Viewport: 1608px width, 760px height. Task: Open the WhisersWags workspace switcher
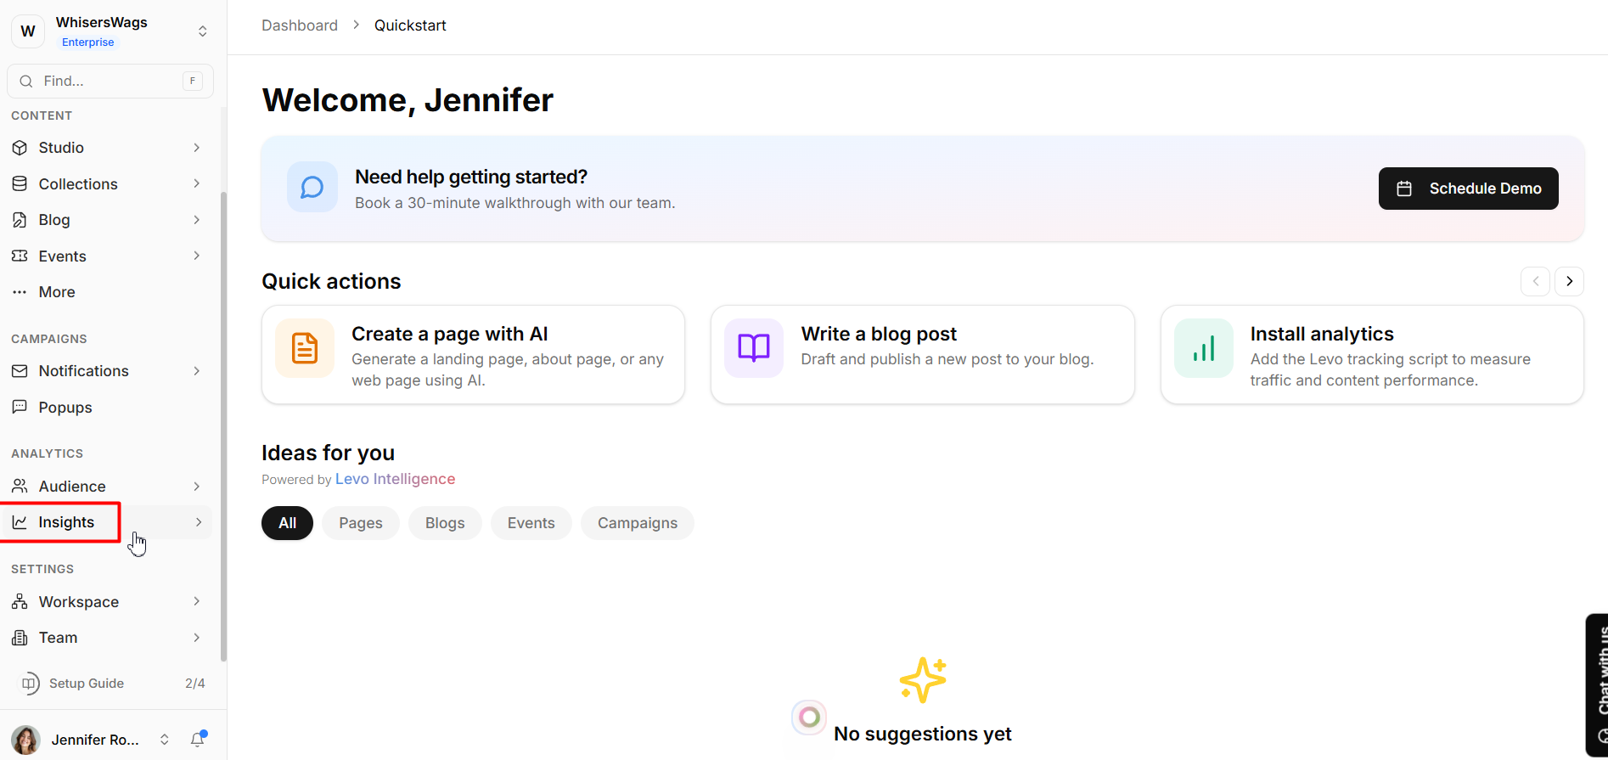coord(202,31)
